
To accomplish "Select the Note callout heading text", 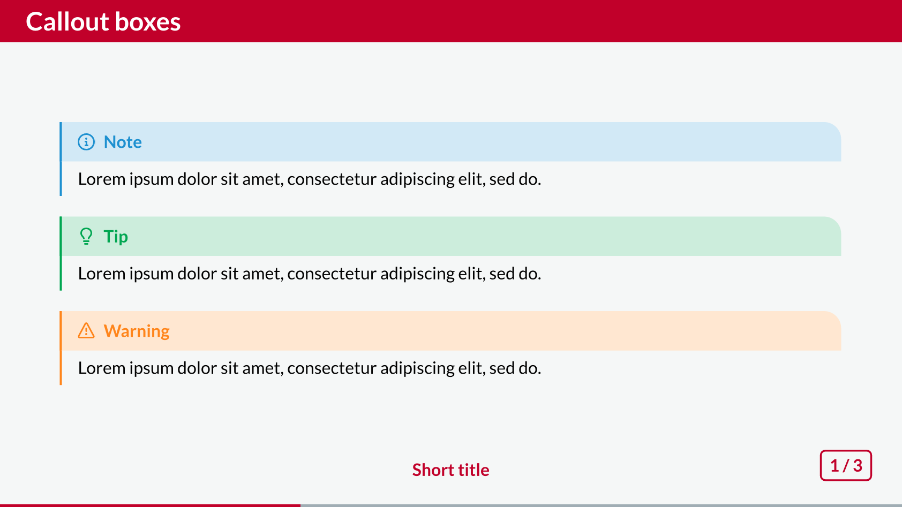I will [x=123, y=142].
